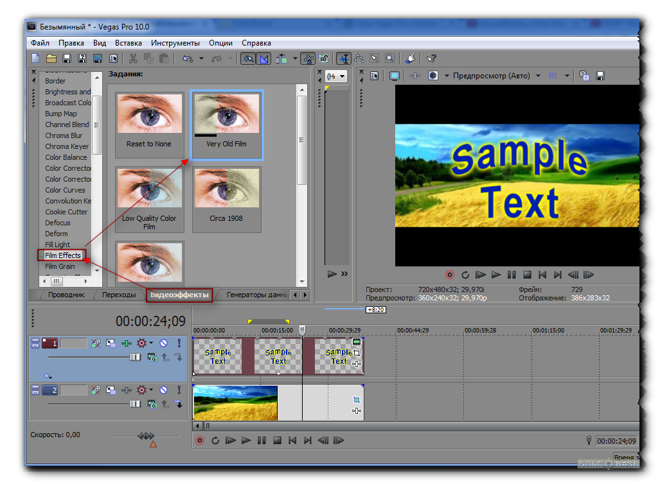This screenshot has width=660, height=484.
Task: Open the Вставка menu
Action: point(129,43)
